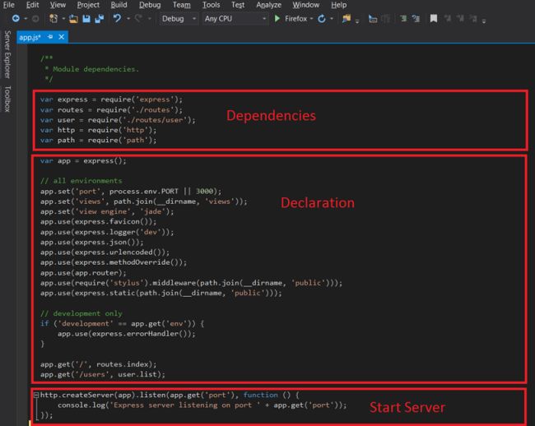Open the Tools menu
Screen dimensions: 535x426
211,5
